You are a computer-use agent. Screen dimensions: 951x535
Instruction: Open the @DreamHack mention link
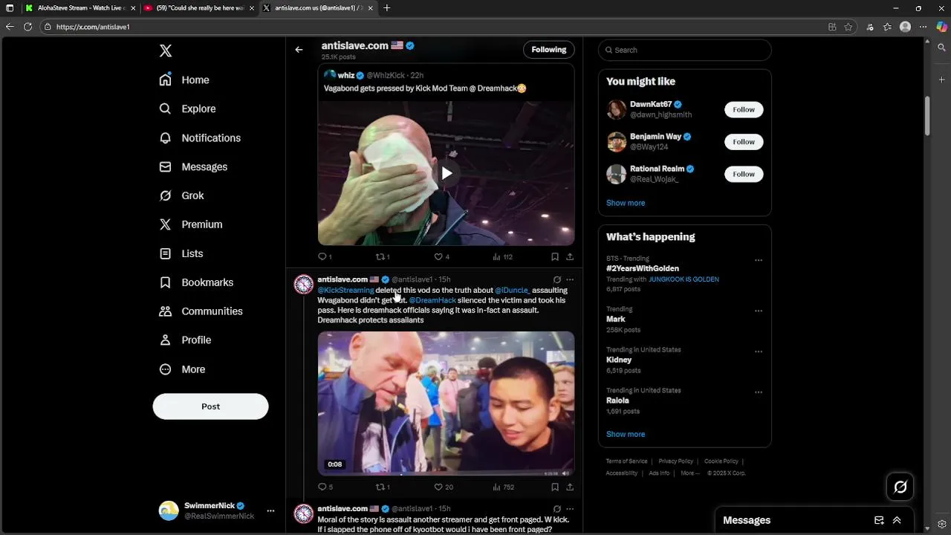tap(432, 300)
